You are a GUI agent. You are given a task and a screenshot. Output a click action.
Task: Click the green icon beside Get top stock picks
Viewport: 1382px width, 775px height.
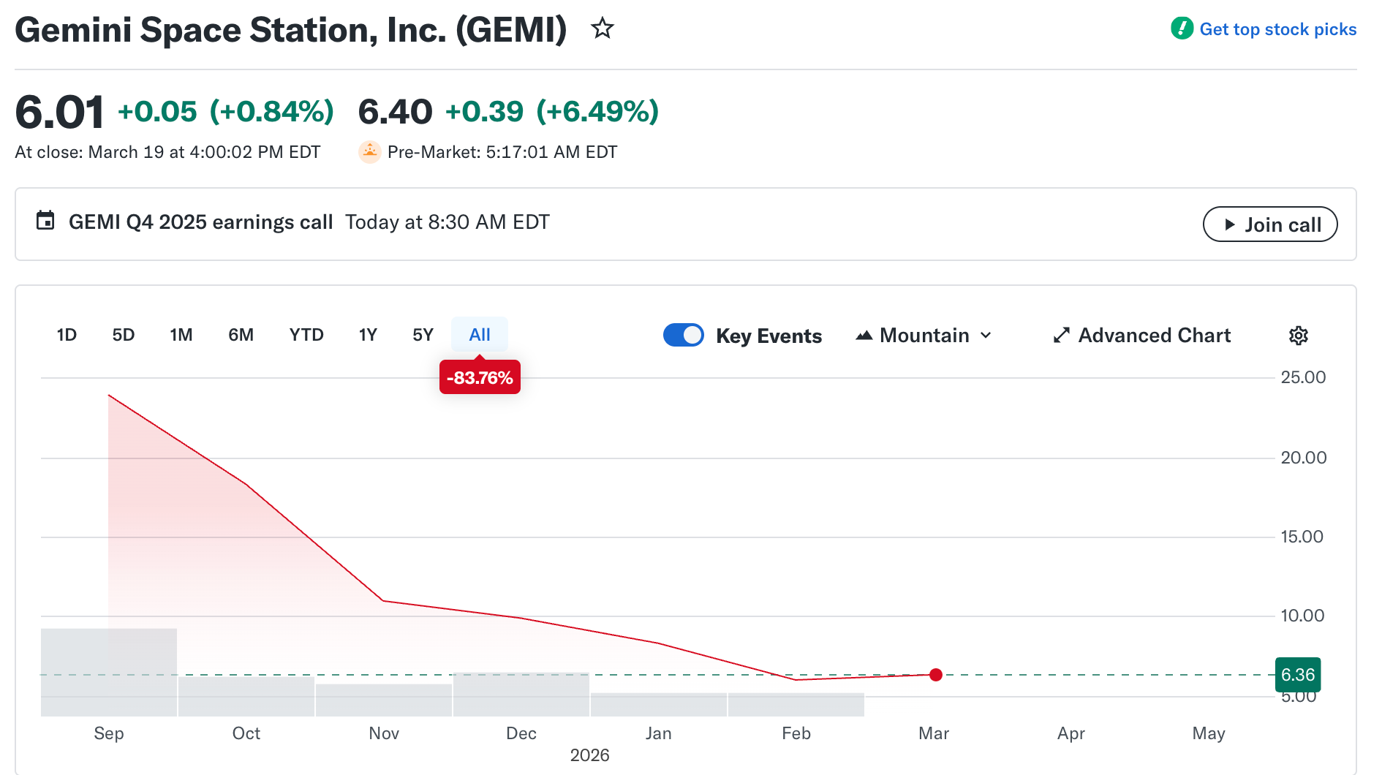pos(1182,29)
